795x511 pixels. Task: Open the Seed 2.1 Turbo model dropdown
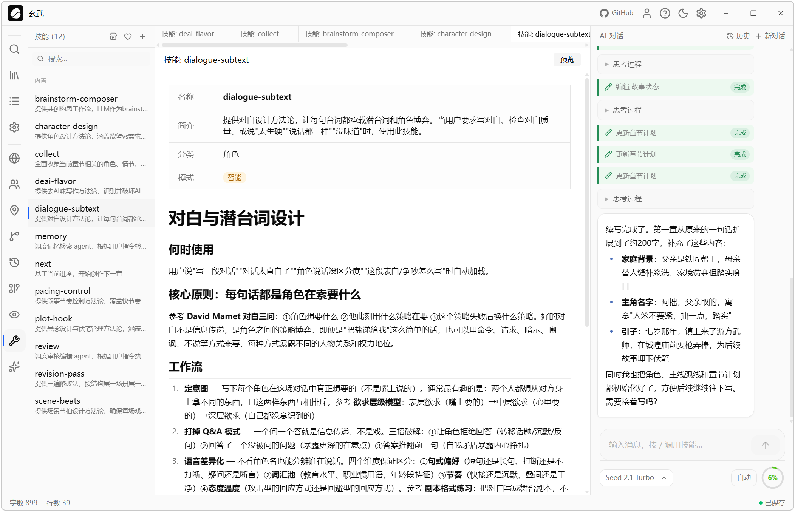[x=636, y=477]
